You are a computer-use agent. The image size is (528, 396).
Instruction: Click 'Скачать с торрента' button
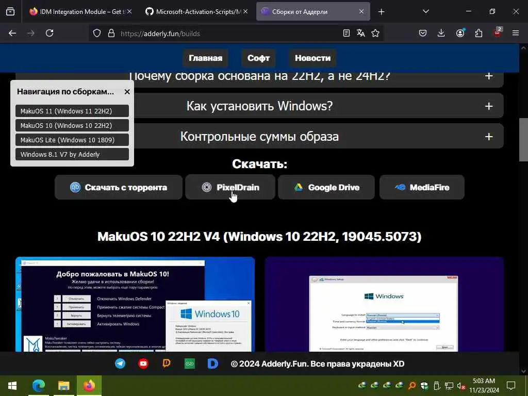click(x=119, y=187)
